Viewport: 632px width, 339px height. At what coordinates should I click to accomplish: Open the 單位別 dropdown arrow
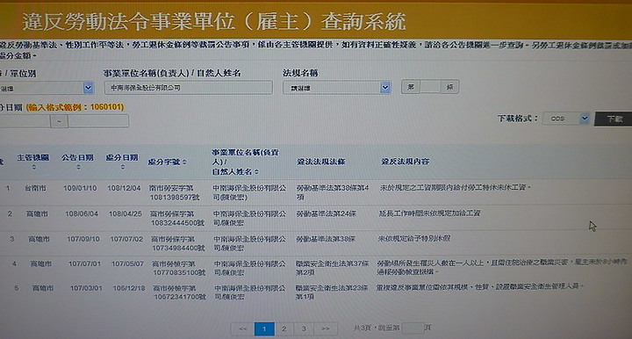(x=89, y=88)
